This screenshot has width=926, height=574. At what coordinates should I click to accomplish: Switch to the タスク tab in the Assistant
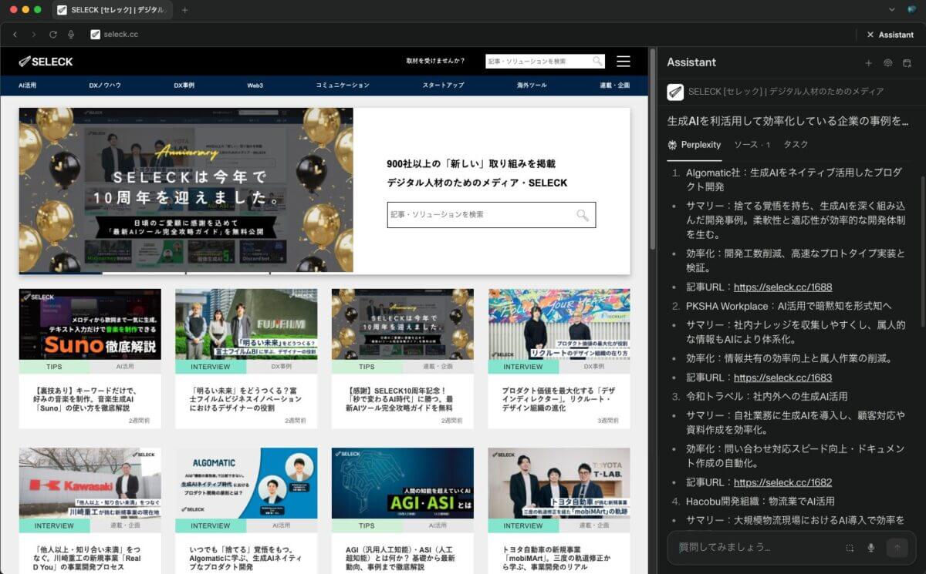click(796, 145)
